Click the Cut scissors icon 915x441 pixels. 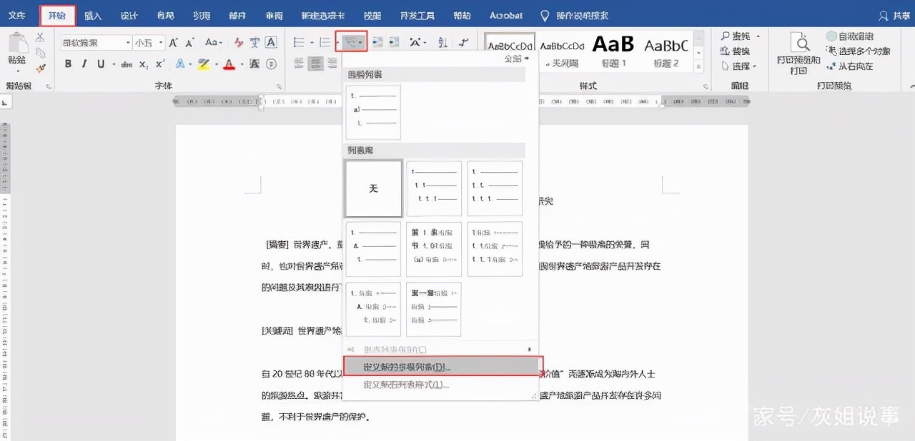point(40,37)
